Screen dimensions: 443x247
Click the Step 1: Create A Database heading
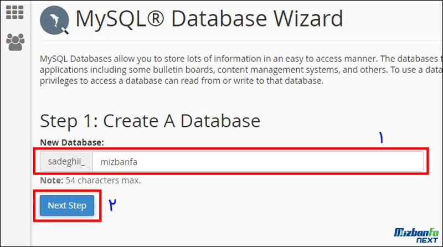click(x=150, y=121)
